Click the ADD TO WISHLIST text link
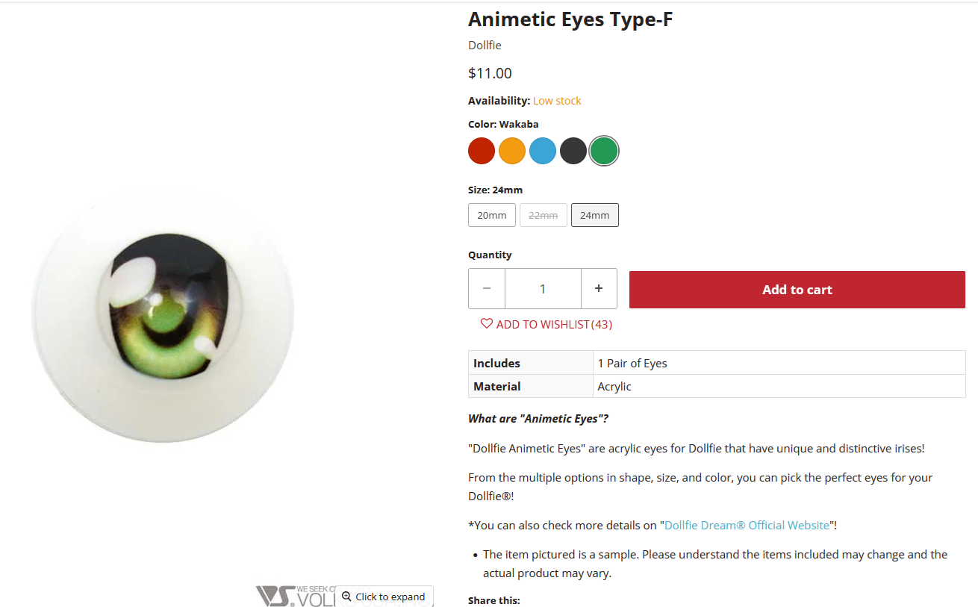The width and height of the screenshot is (978, 607). [x=543, y=325]
